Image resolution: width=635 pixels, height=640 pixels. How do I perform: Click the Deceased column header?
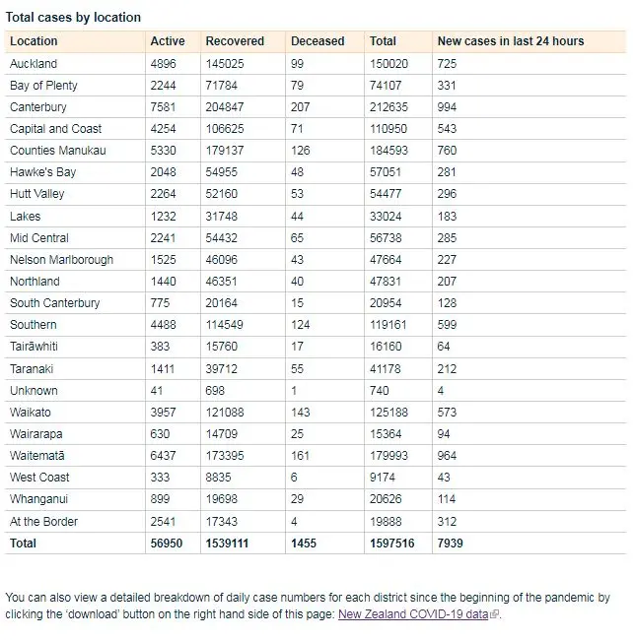click(317, 41)
